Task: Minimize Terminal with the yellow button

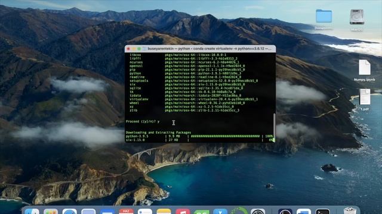Action: (x=134, y=49)
